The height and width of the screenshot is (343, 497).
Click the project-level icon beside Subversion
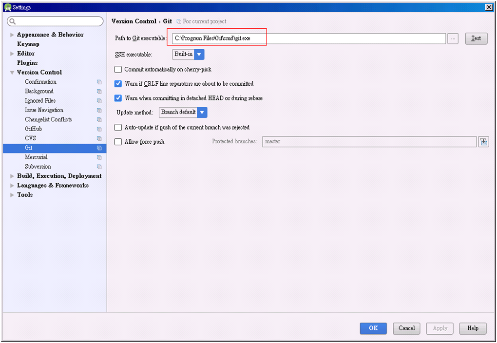pos(99,167)
